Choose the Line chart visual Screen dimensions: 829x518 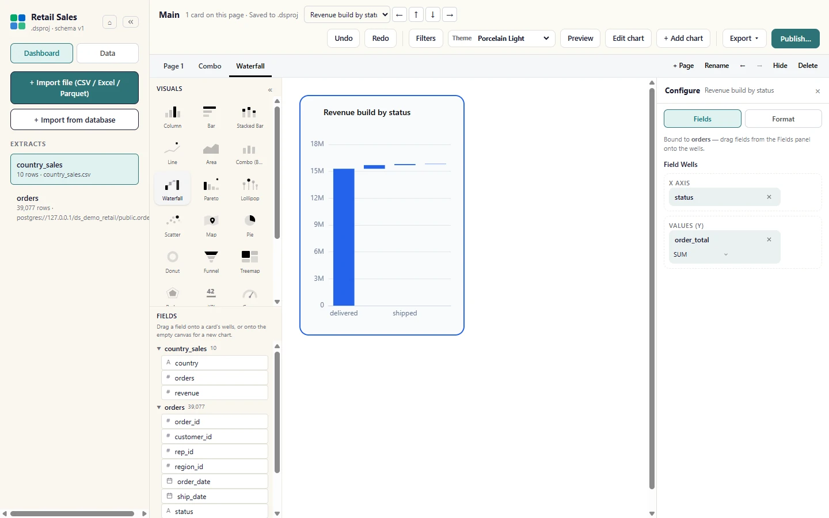coord(172,153)
